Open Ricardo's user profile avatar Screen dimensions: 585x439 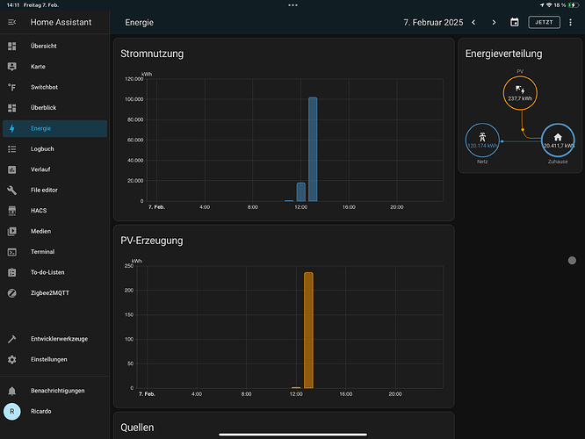12,411
